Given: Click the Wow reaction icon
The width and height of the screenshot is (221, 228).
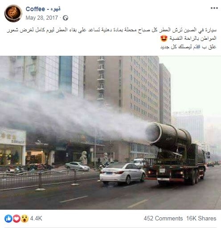Looking at the screenshot, I should click(25, 219).
